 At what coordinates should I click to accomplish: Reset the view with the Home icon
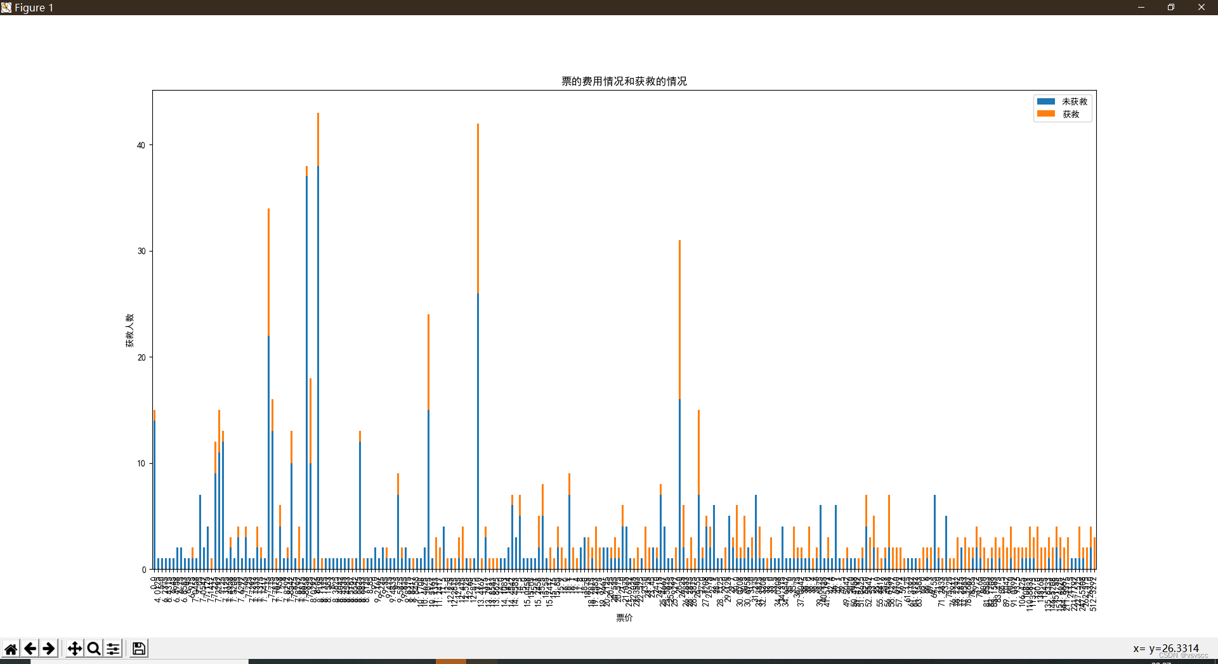click(x=11, y=648)
